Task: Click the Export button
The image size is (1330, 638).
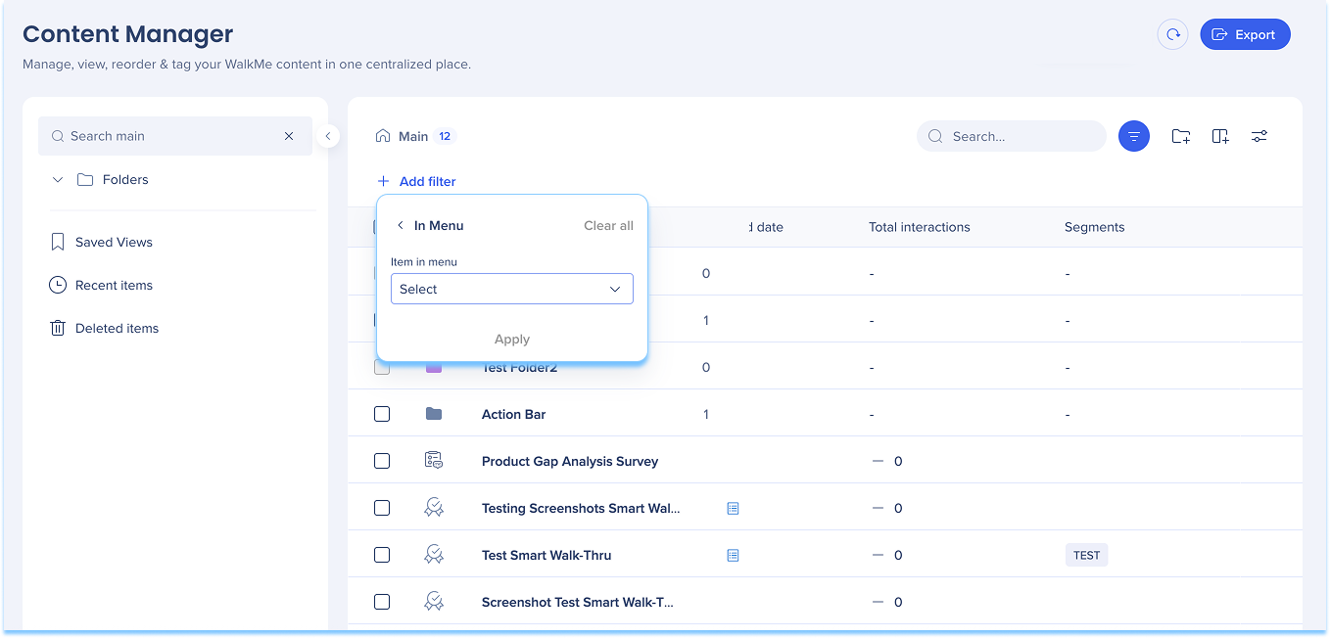Action: tap(1245, 34)
